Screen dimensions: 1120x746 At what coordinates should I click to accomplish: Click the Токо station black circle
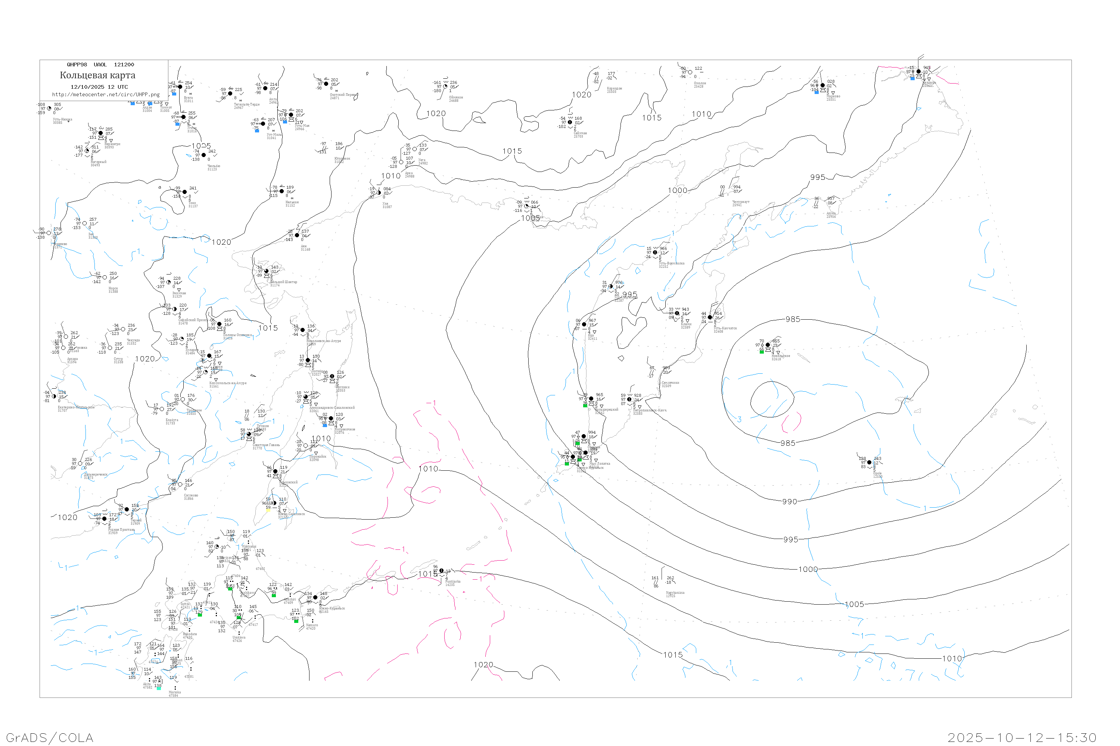(x=185, y=192)
